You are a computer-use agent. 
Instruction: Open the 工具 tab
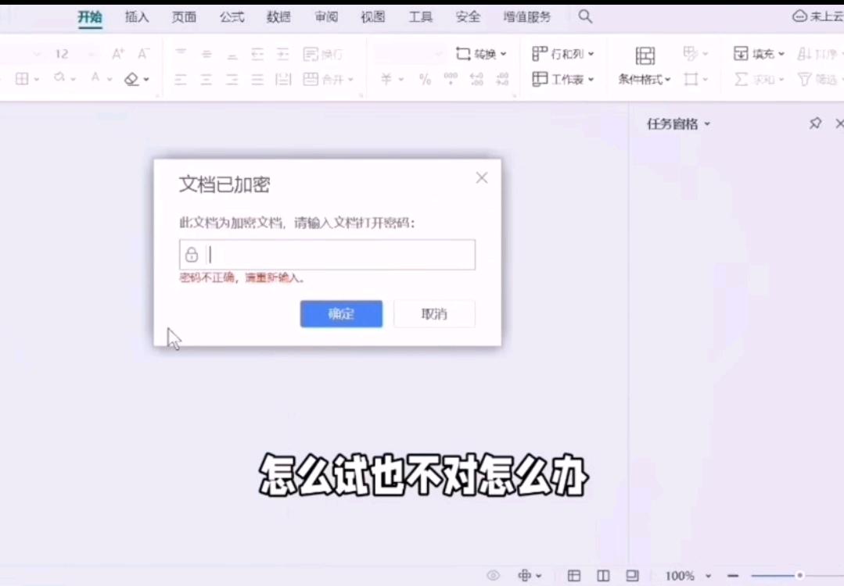pos(420,17)
